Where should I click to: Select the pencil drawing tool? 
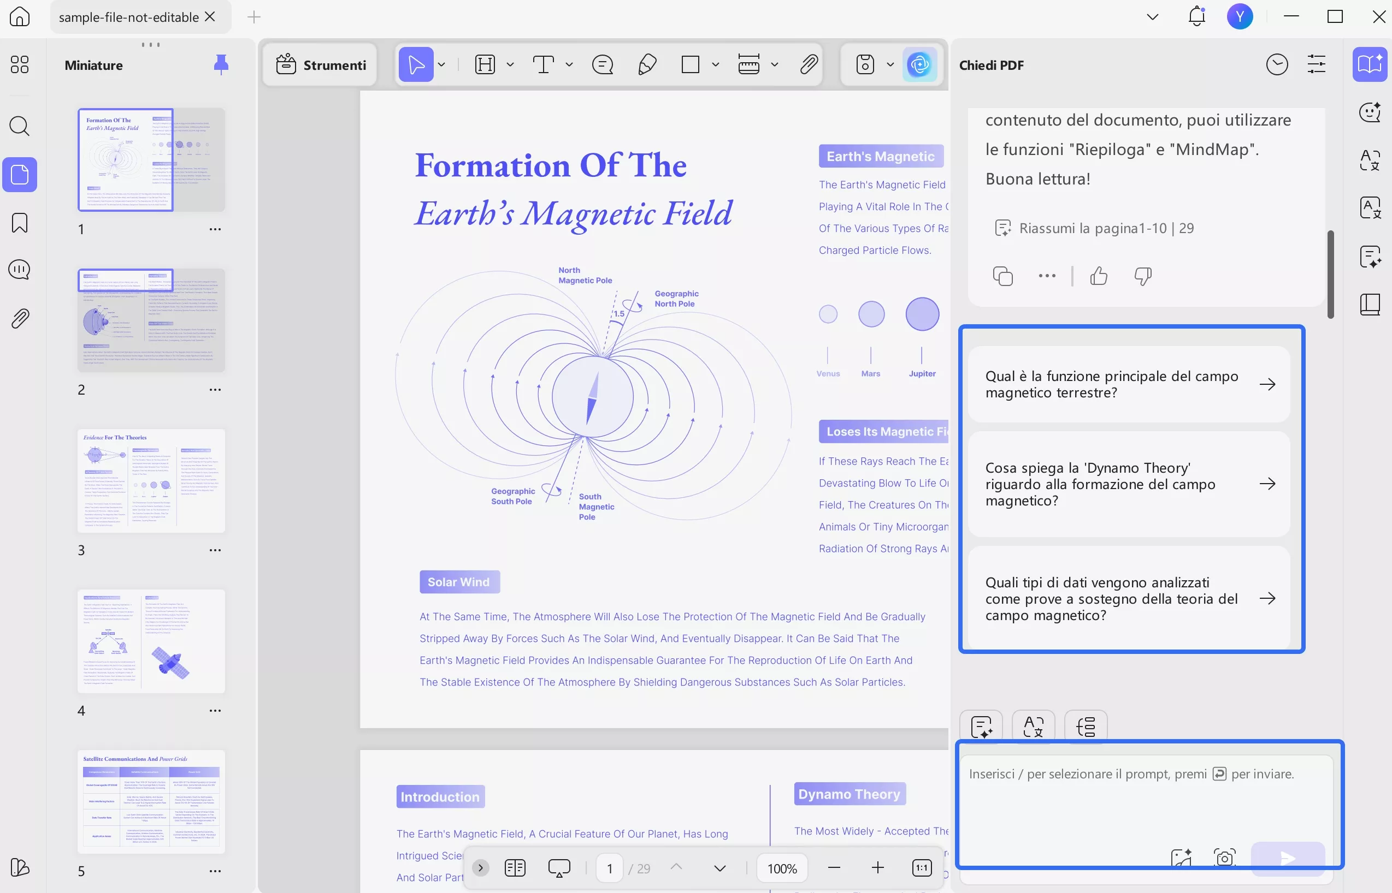[647, 64]
